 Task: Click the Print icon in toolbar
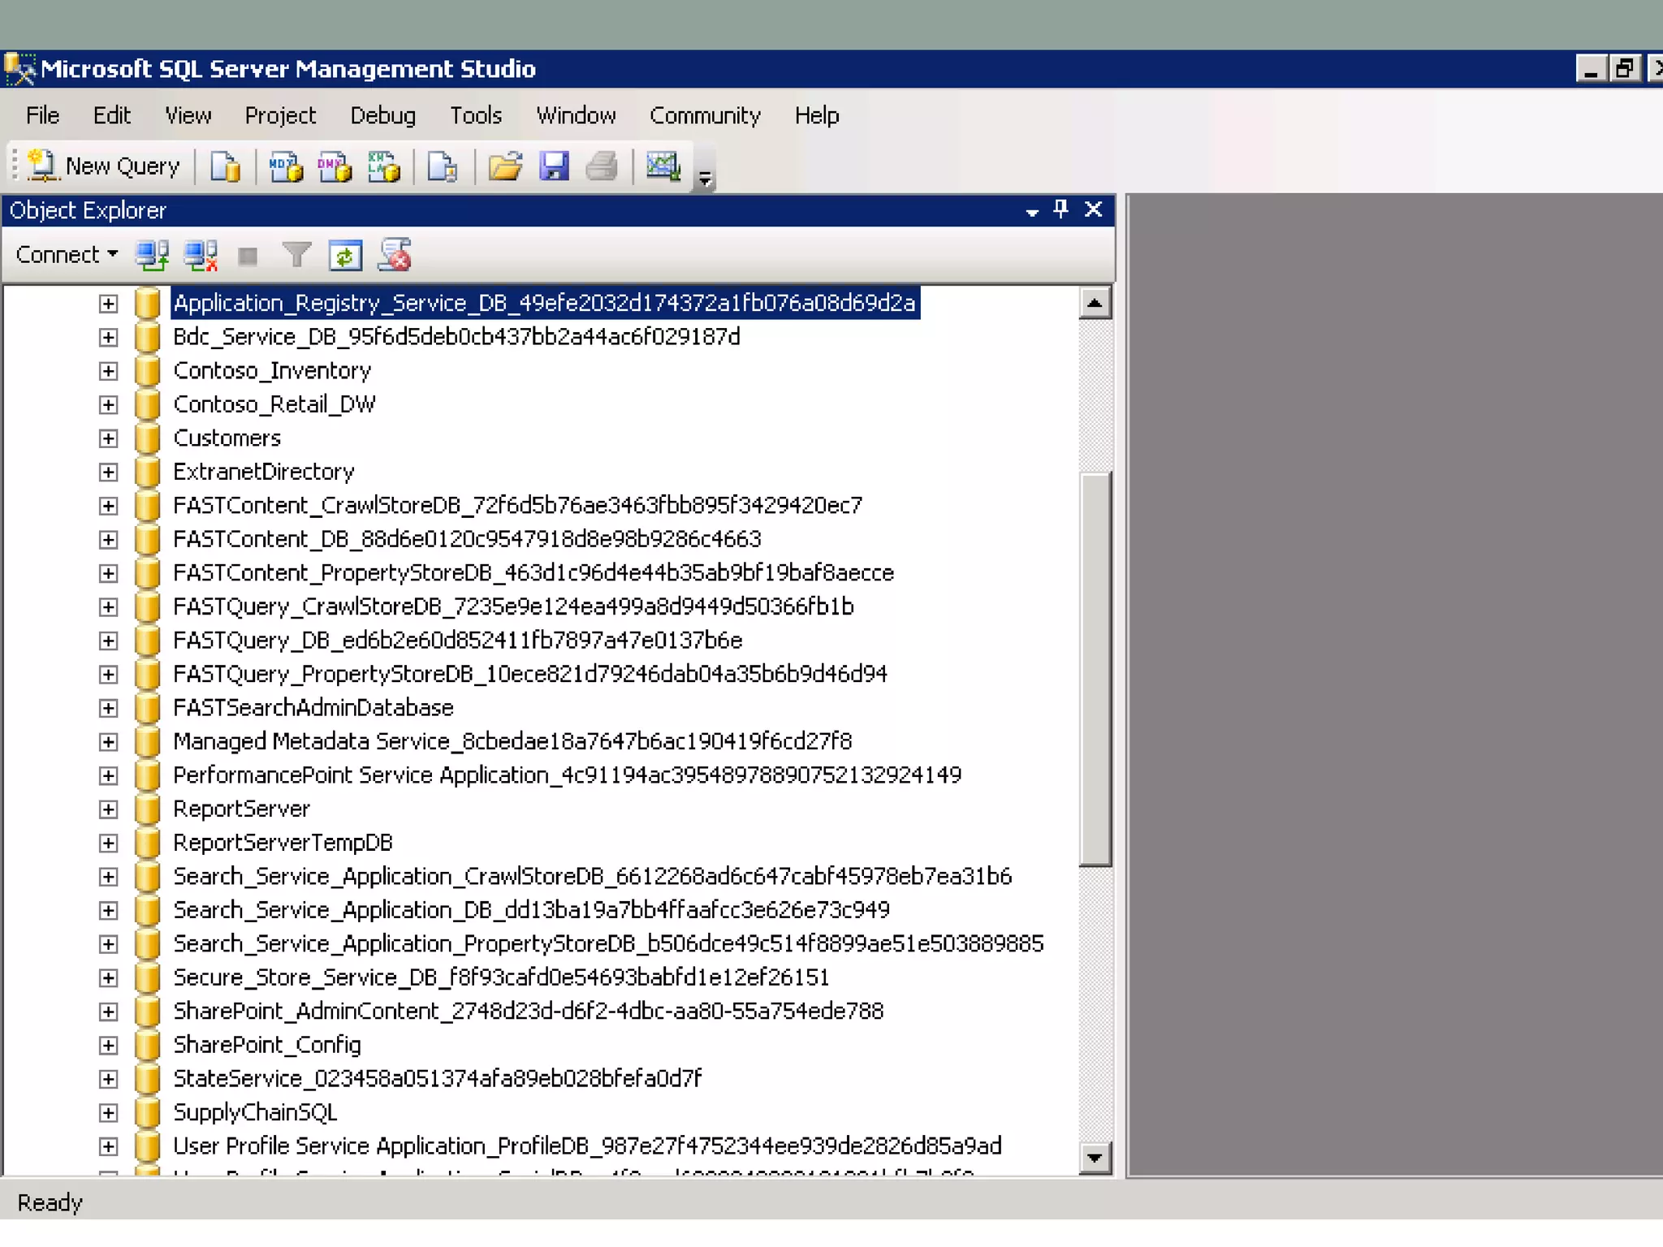[x=602, y=166]
